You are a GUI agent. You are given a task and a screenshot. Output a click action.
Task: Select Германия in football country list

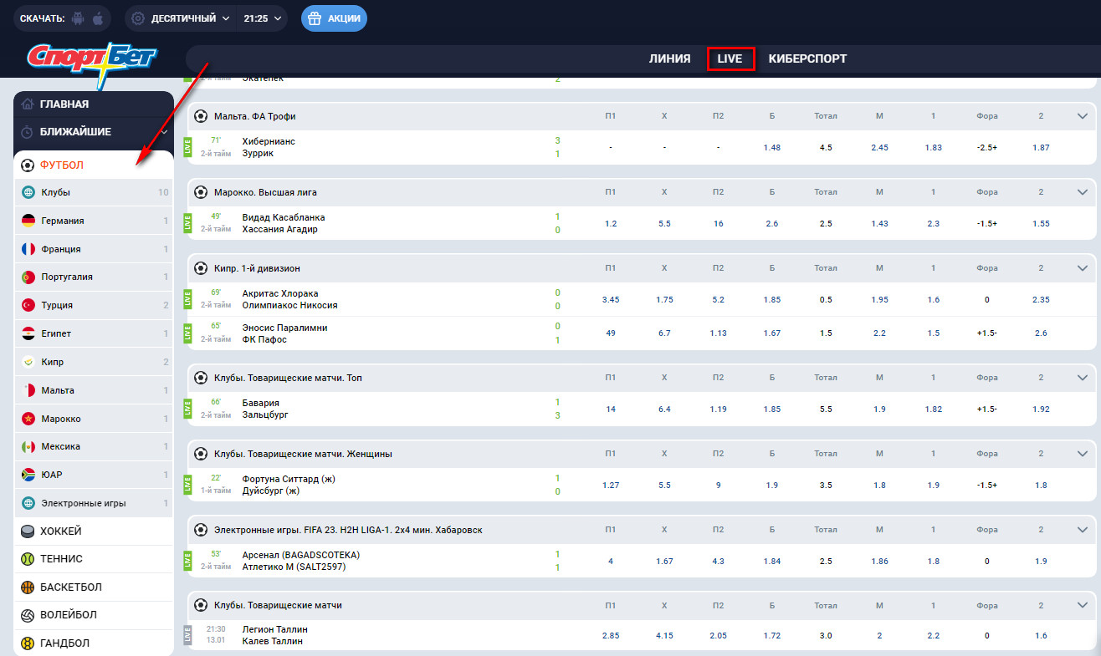pyautogui.click(x=63, y=221)
